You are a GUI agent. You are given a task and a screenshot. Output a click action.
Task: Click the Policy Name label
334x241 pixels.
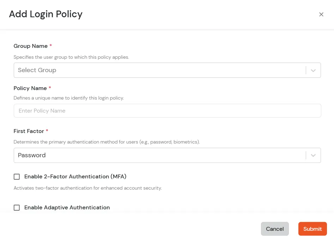30,88
